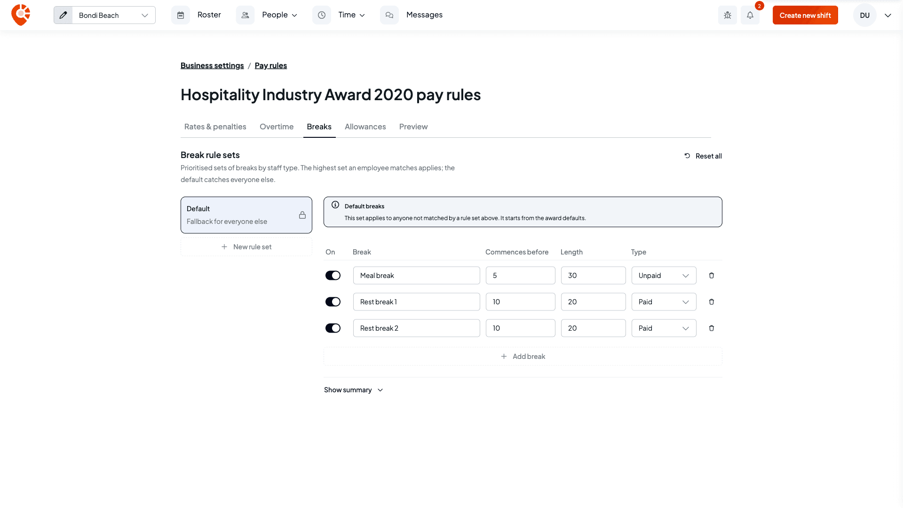Open the Business settings breadcrumb link

[212, 65]
